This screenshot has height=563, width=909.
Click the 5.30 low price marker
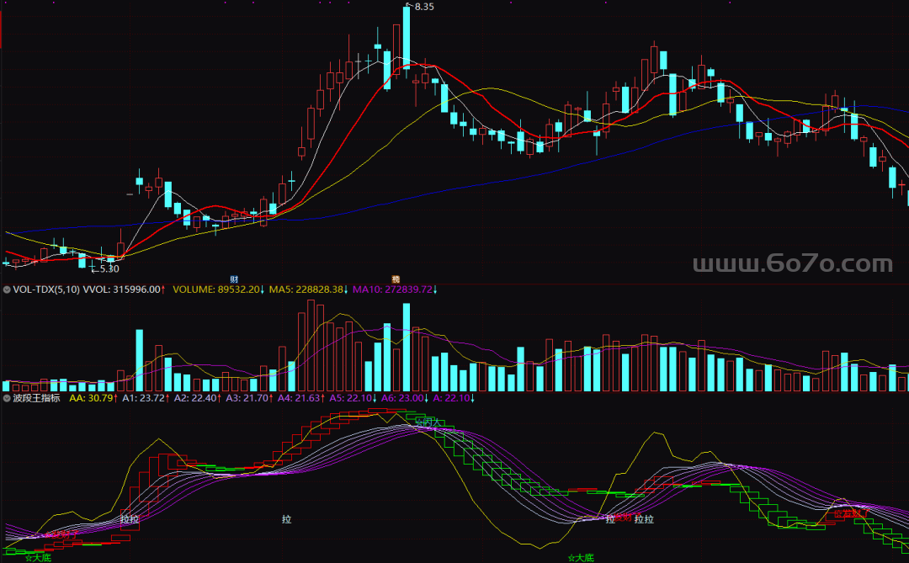click(x=107, y=269)
